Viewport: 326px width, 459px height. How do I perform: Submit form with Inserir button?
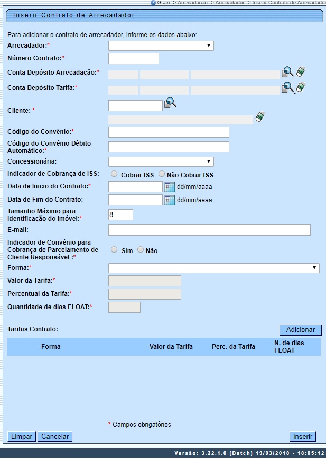(x=303, y=436)
